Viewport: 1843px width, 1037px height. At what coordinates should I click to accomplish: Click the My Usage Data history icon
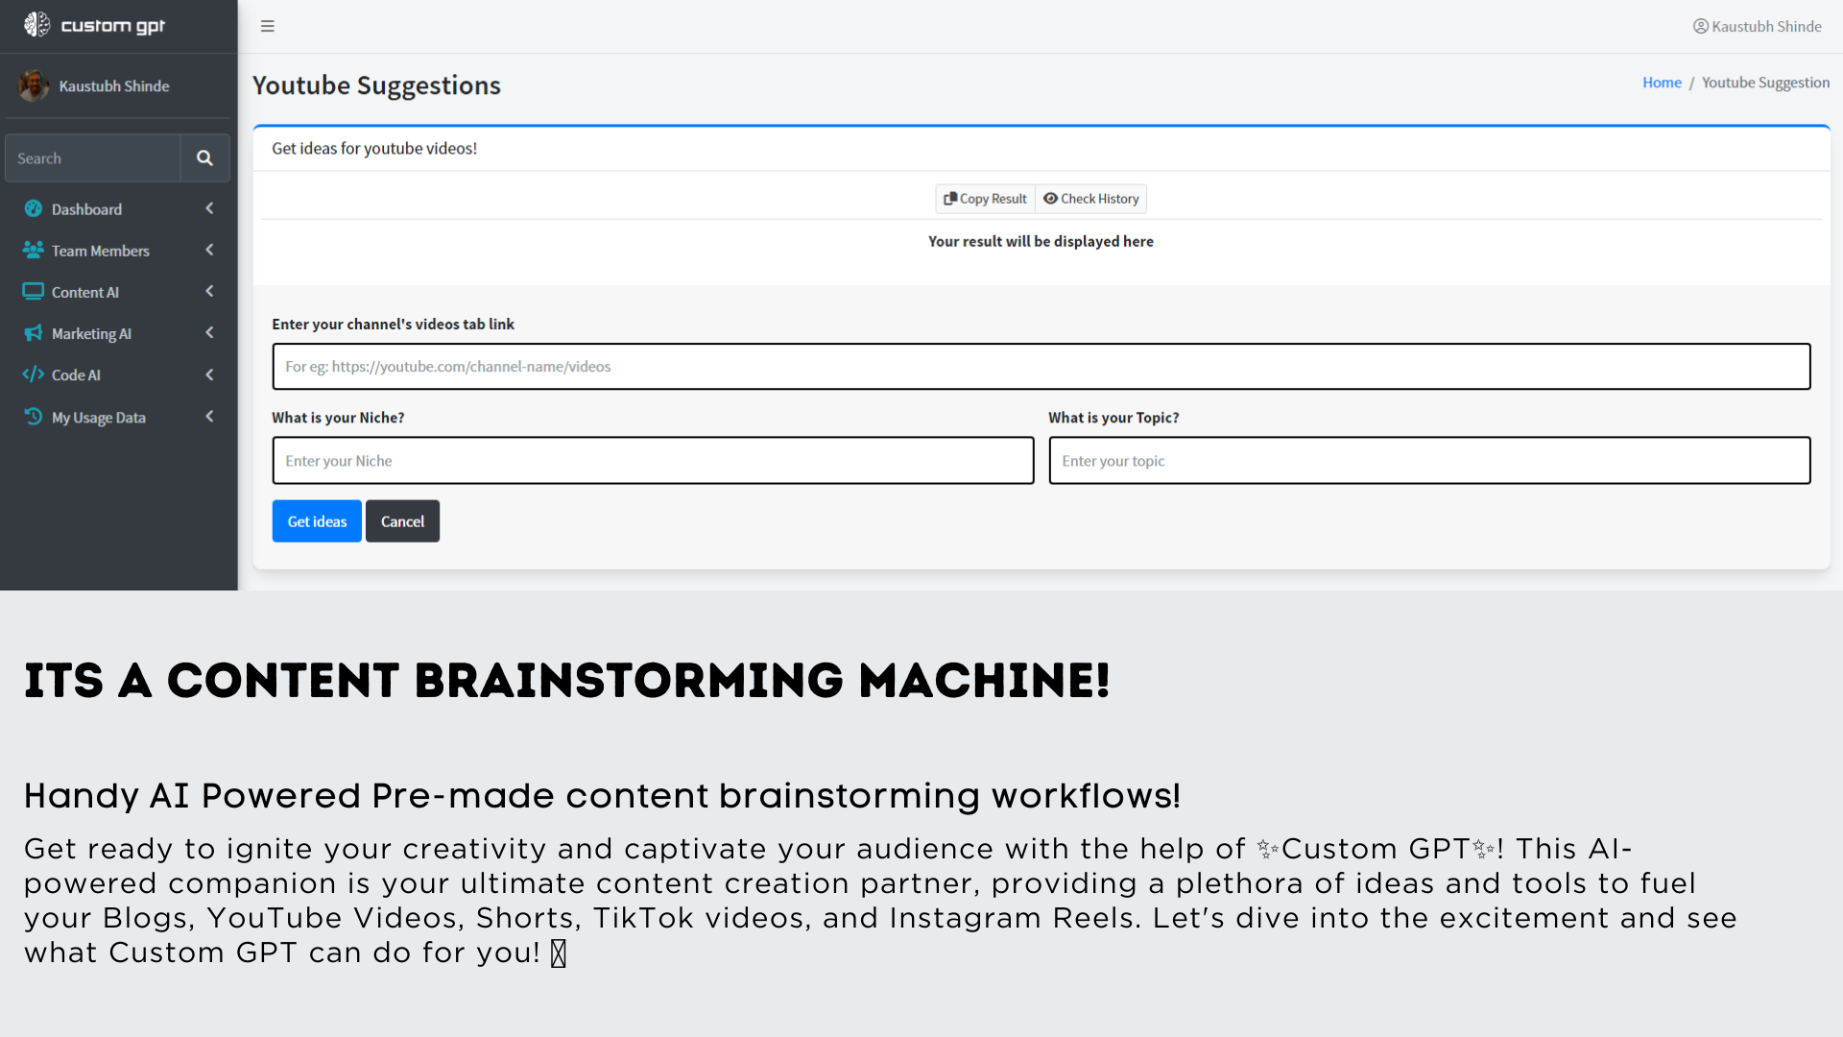[34, 417]
